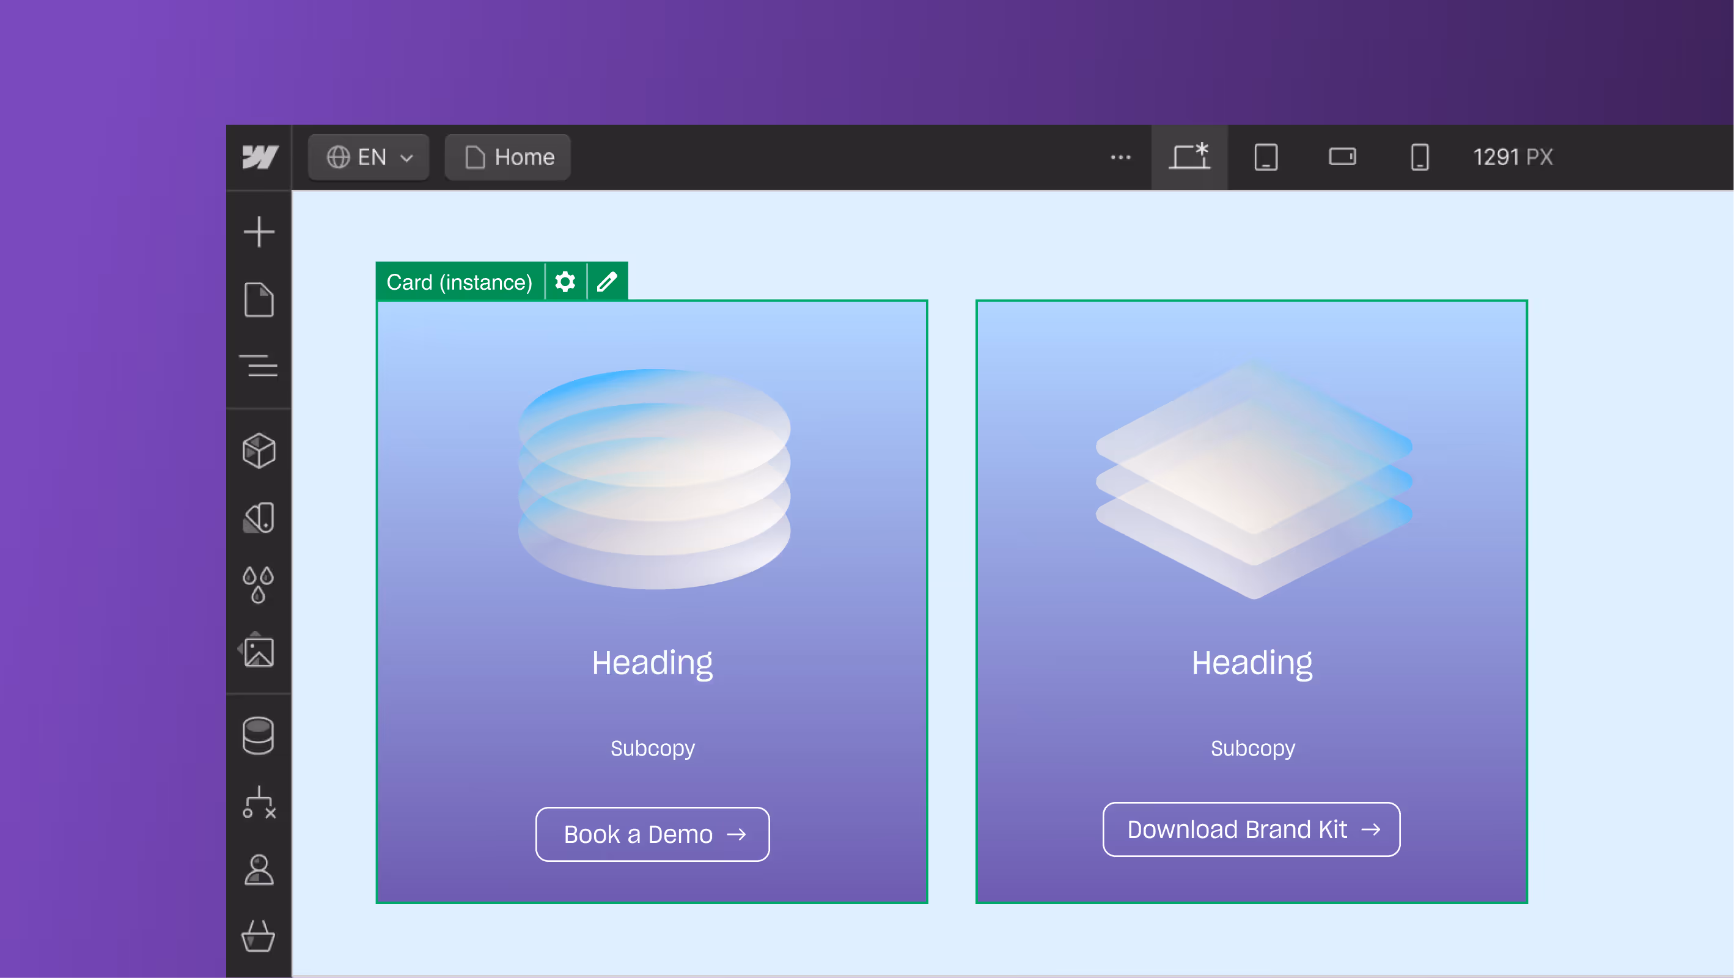This screenshot has width=1734, height=978.
Task: Open the Ecommerce basket panel
Action: pyautogui.click(x=259, y=936)
